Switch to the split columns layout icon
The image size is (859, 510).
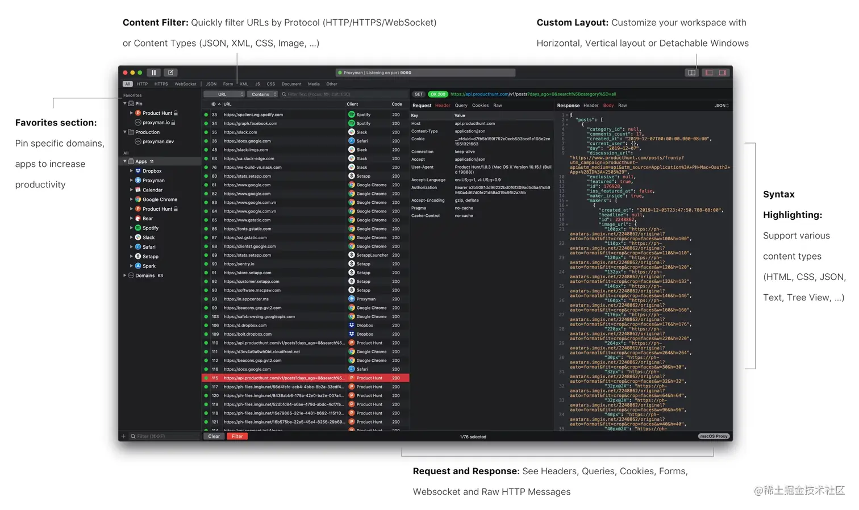(x=691, y=73)
